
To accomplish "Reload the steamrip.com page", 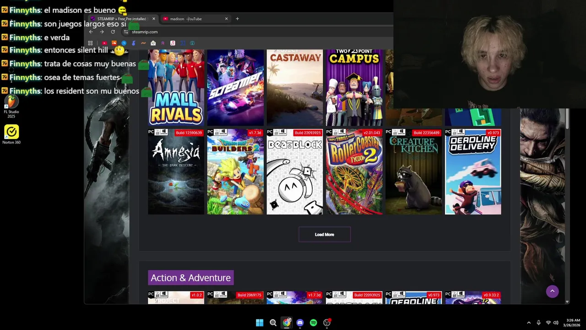I will tap(113, 32).
